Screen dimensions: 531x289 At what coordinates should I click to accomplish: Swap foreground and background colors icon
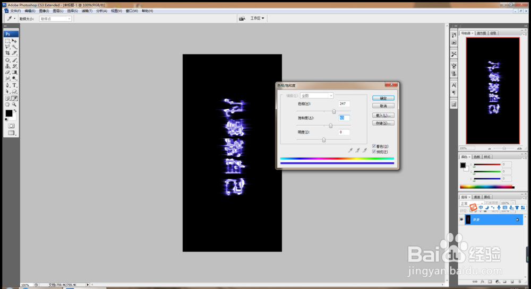point(15,111)
